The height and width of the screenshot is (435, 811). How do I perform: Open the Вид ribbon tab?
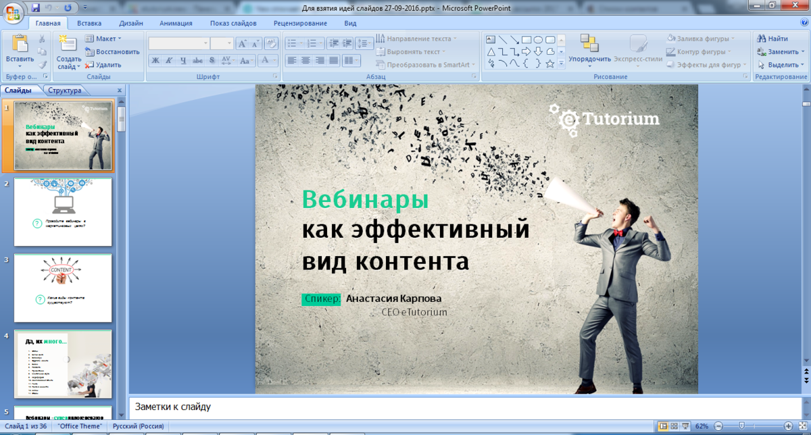pyautogui.click(x=350, y=22)
